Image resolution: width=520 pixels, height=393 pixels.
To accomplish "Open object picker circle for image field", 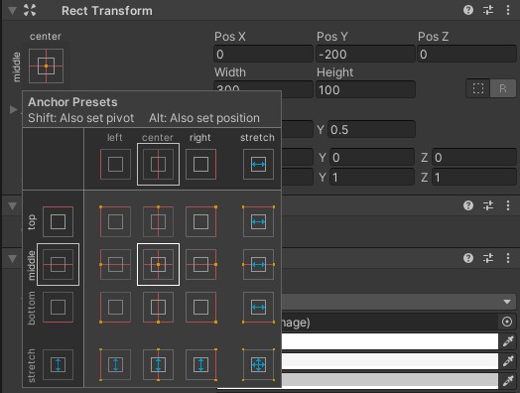I will (x=507, y=322).
